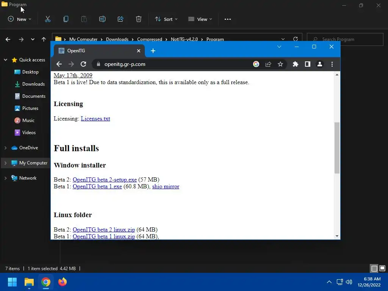Image resolution: width=388 pixels, height=291 pixels.
Task: Click the page scroll up arrow
Action: tap(337, 75)
